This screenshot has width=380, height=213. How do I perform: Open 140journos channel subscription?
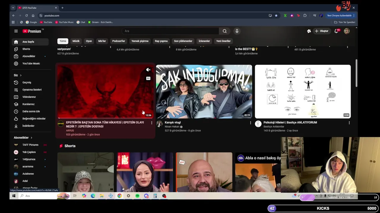click(30, 159)
